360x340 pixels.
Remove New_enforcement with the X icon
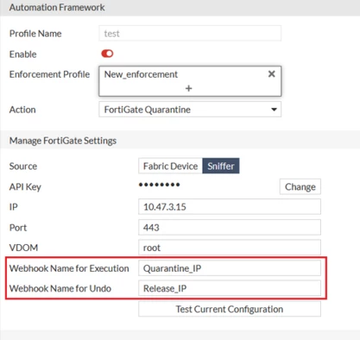pos(271,74)
